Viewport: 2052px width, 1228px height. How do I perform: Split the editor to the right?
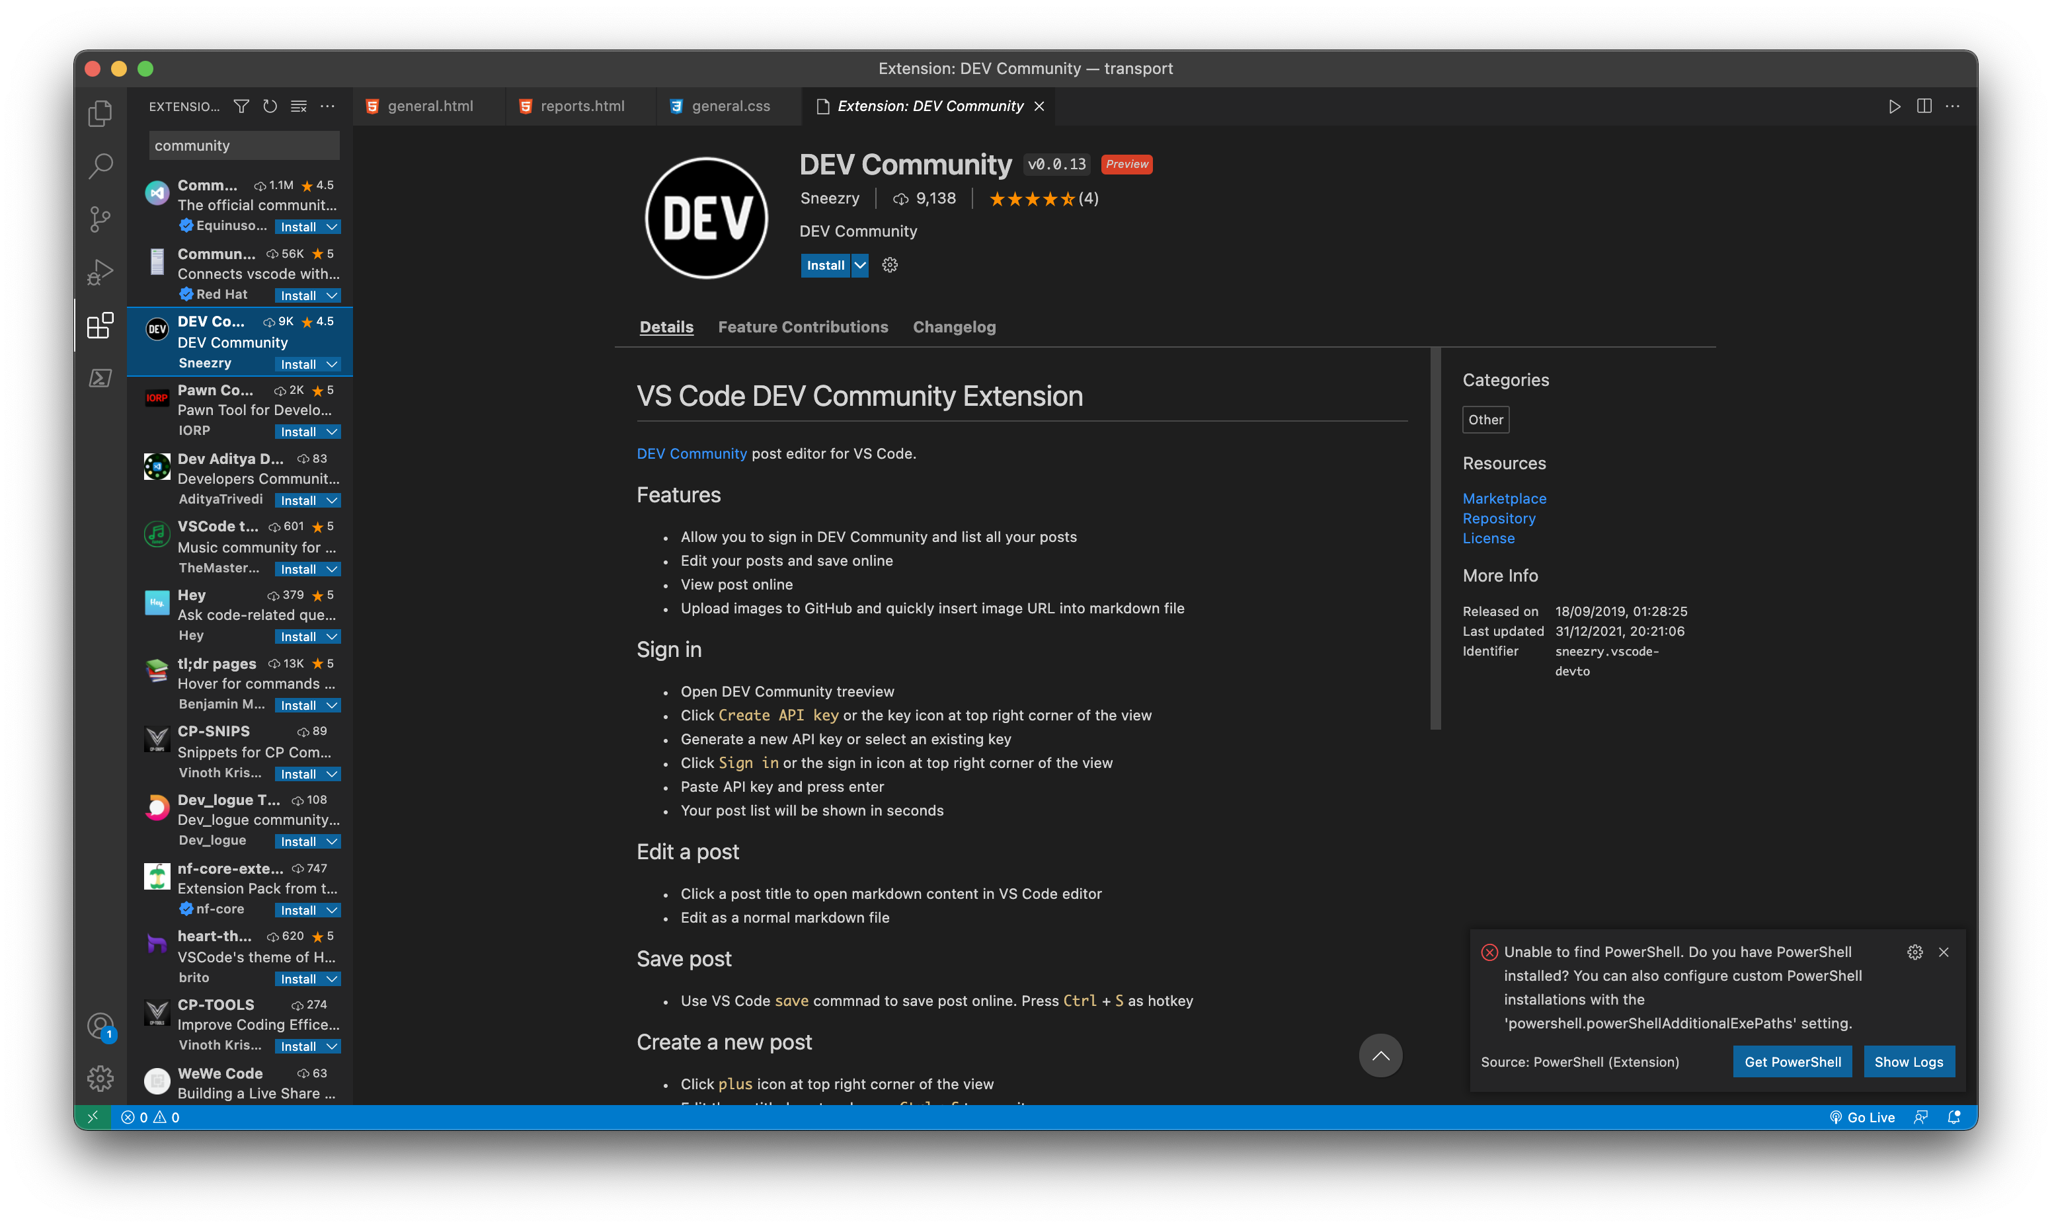coord(1924,106)
